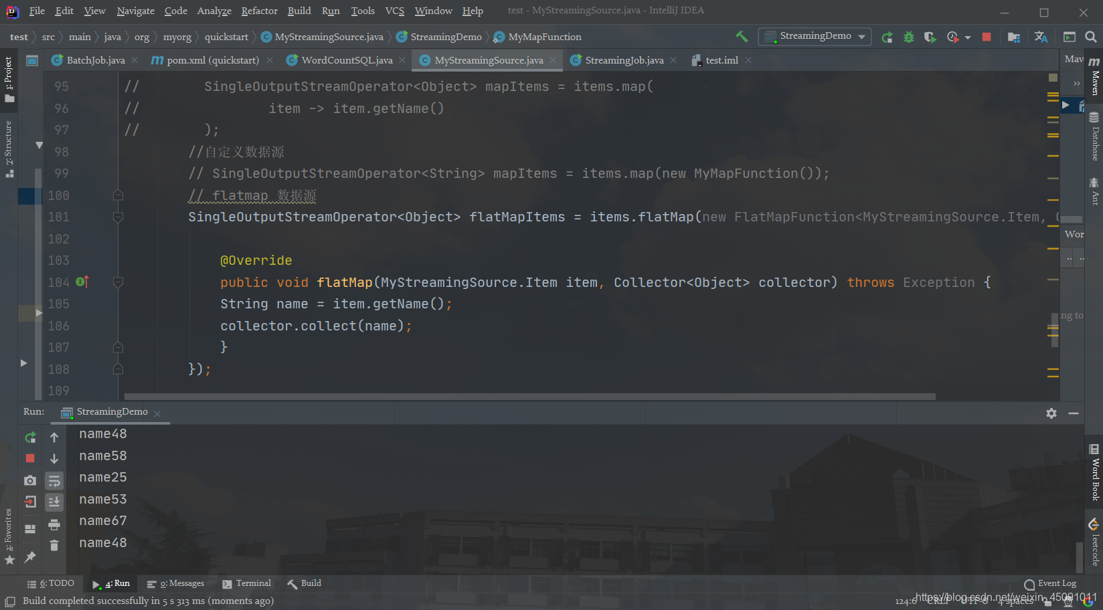Toggle the Word Book side panel

point(1094,472)
